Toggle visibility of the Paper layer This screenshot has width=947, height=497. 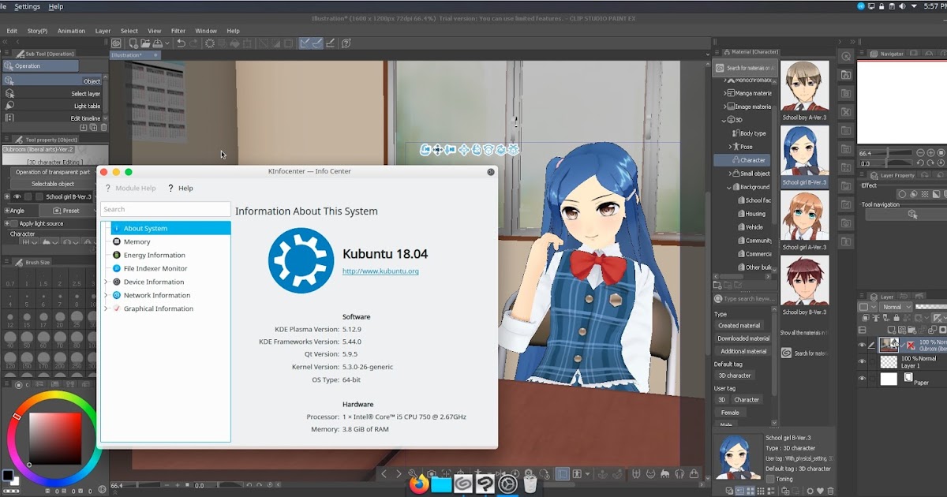[862, 379]
